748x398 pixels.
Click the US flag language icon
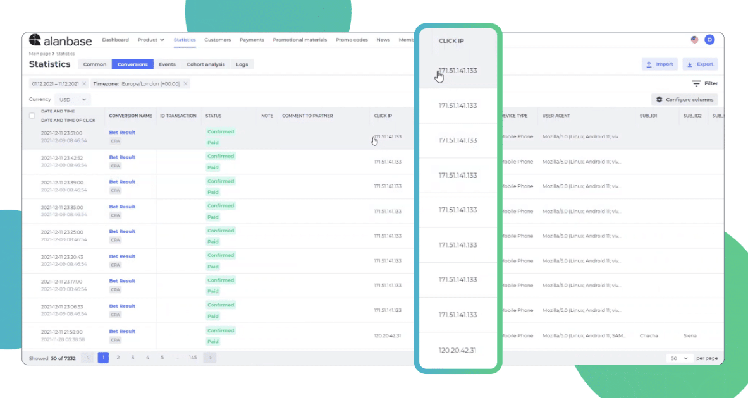tap(694, 39)
